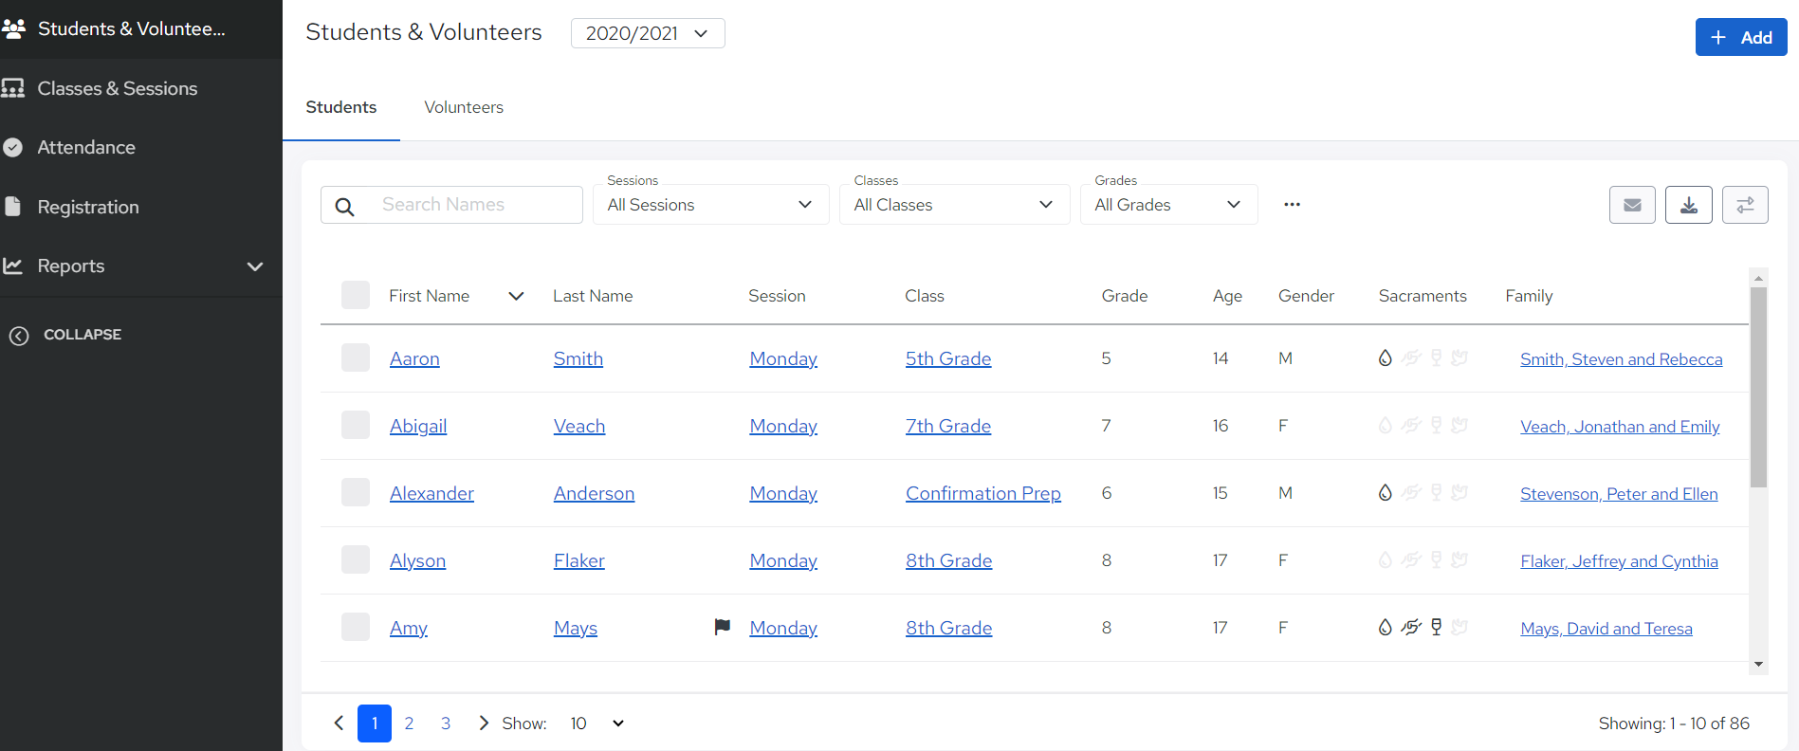Click baptism drop icon for Alexander Anderson
This screenshot has width=1799, height=751.
(x=1386, y=492)
